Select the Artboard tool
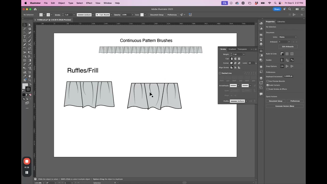 point(30,72)
